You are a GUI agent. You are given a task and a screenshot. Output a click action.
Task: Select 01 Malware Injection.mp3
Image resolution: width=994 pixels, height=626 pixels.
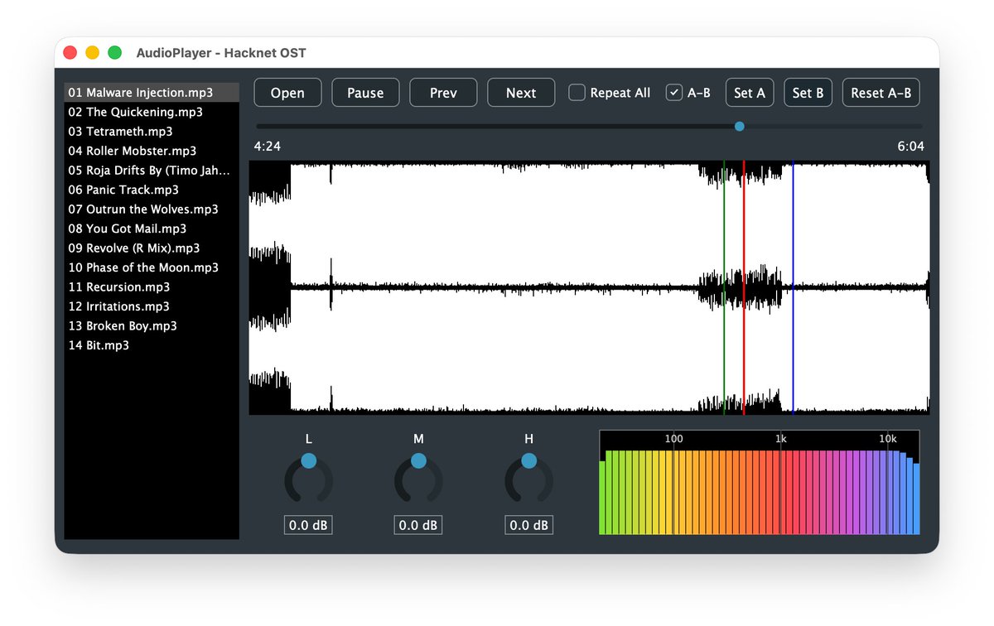152,93
